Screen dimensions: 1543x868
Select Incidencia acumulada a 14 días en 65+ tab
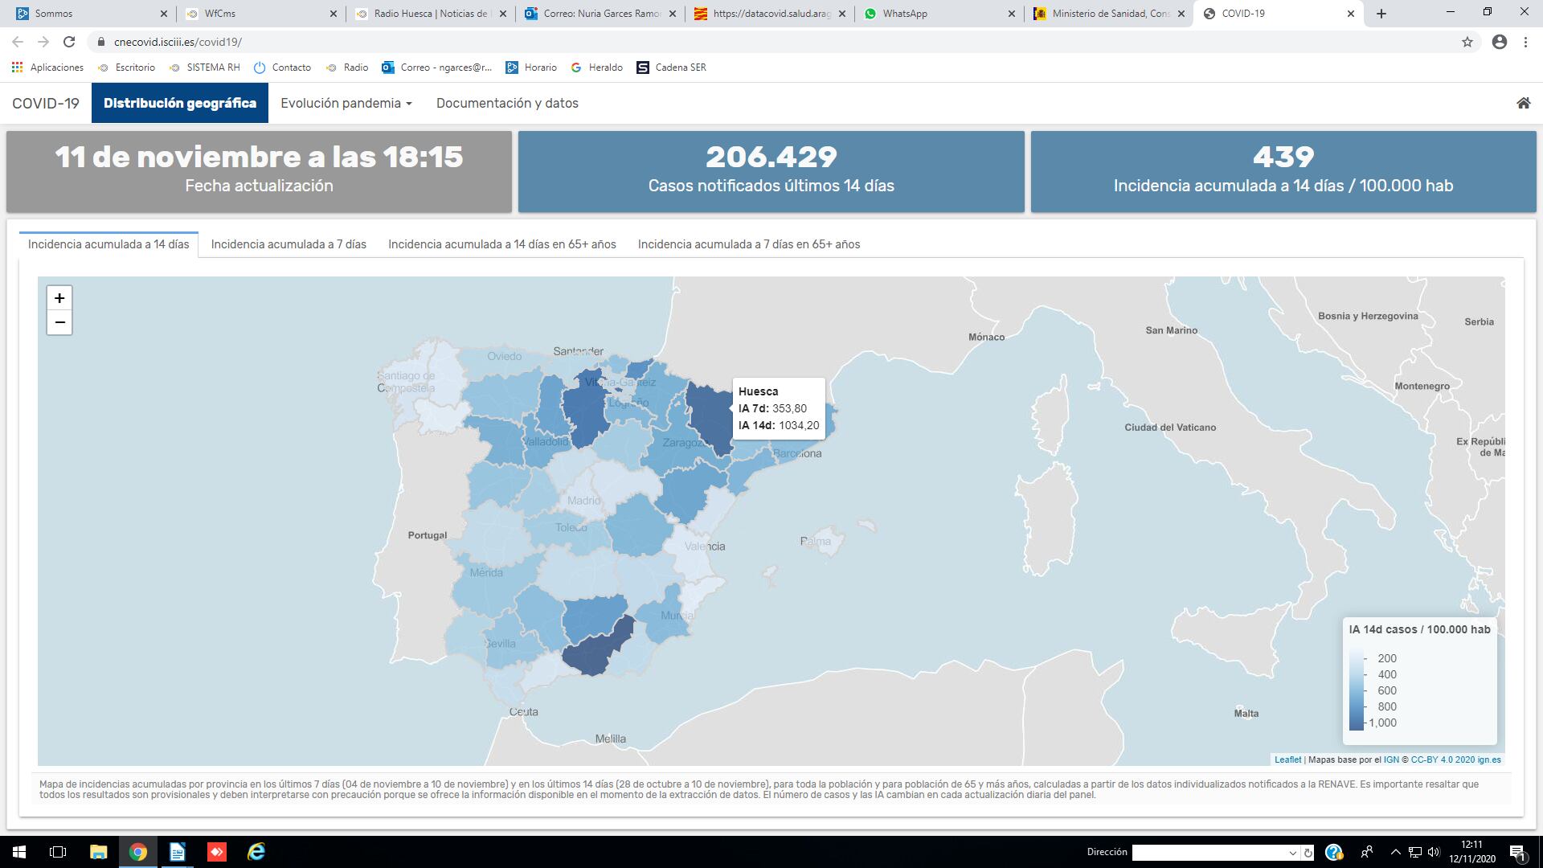[x=501, y=244]
